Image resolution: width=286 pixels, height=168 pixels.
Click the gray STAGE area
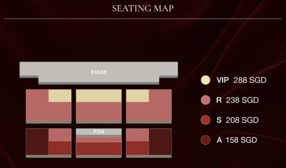pyautogui.click(x=99, y=72)
